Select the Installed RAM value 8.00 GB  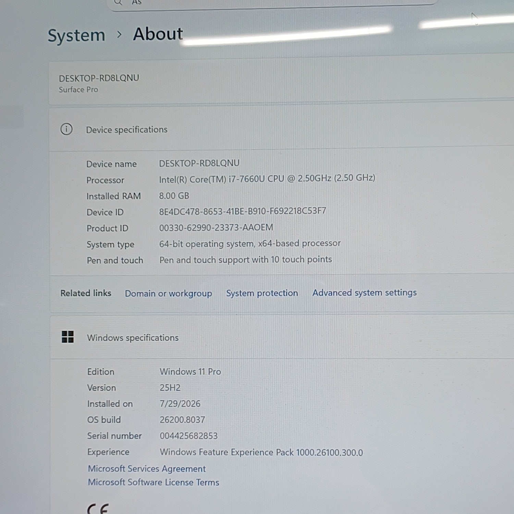(x=174, y=196)
